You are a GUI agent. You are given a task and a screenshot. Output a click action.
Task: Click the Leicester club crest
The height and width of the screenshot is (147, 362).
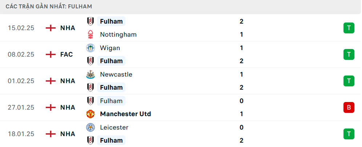(x=90, y=127)
